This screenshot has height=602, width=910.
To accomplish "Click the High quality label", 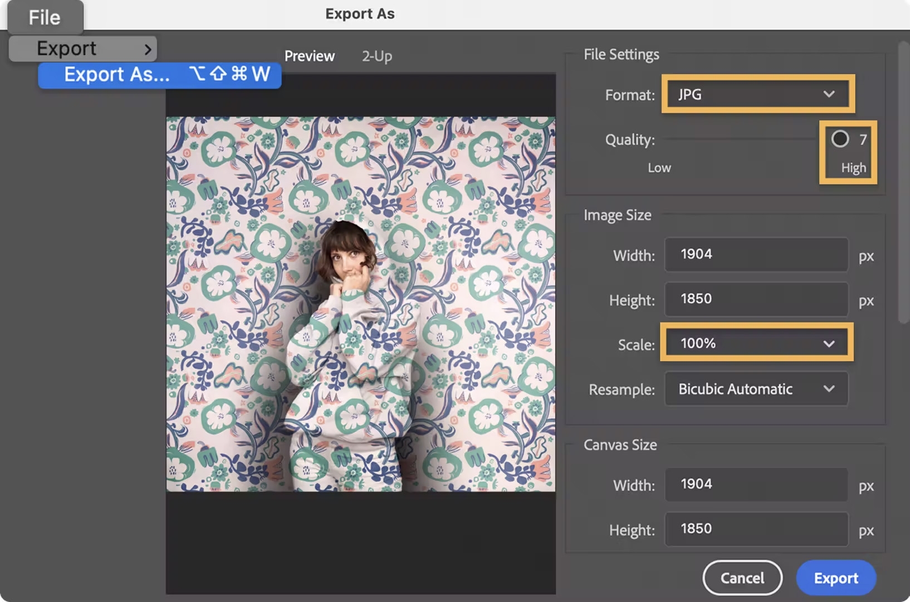I will (854, 167).
